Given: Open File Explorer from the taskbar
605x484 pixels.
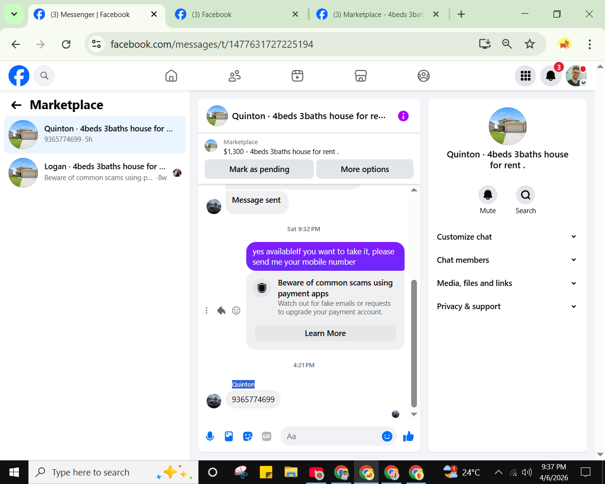Looking at the screenshot, I should coord(291,472).
